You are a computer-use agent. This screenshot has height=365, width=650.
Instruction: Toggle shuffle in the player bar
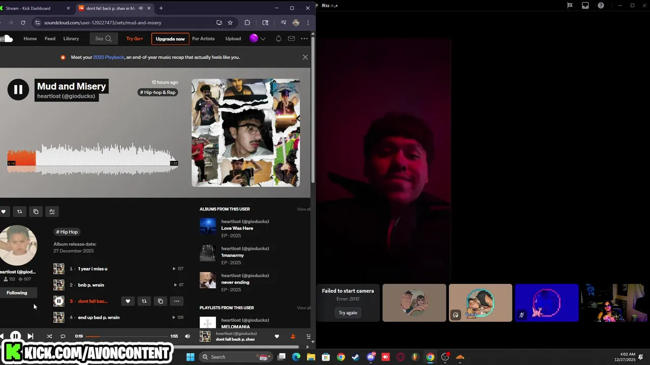49,336
